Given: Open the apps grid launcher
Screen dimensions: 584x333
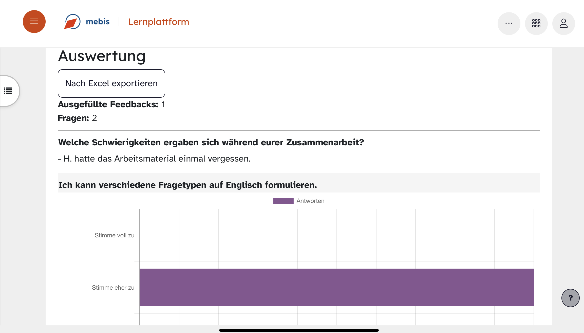Looking at the screenshot, I should 536,23.
